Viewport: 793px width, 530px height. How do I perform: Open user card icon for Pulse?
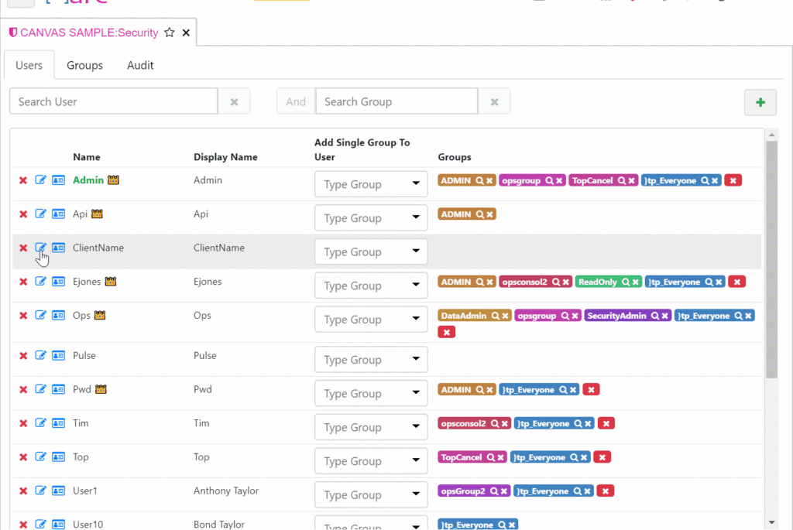[x=58, y=356]
